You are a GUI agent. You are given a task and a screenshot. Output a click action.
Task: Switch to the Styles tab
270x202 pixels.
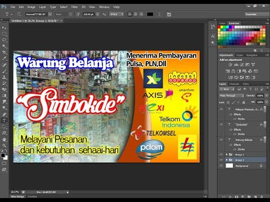(240, 55)
